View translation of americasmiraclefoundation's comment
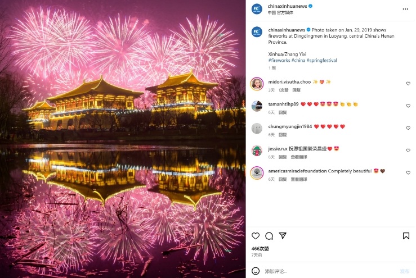This screenshot has height=278, width=416. click(x=299, y=179)
